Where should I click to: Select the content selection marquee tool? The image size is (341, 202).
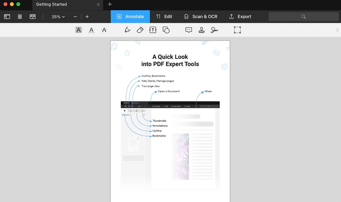click(x=238, y=30)
